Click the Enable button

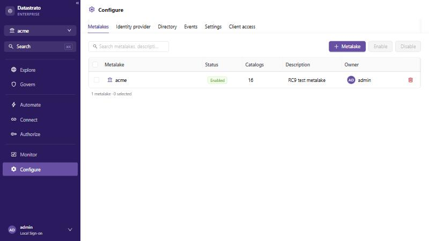click(x=380, y=47)
